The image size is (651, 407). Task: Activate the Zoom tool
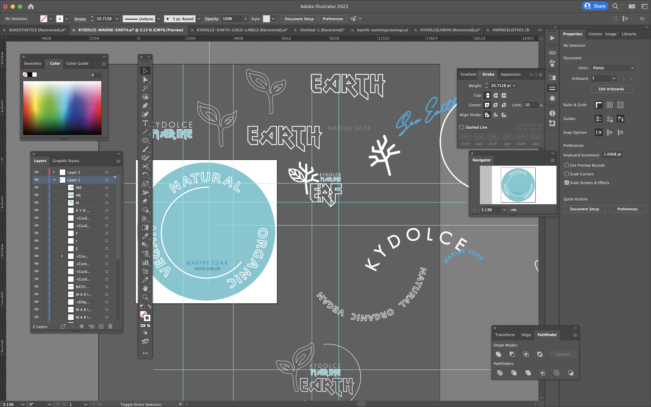(x=145, y=297)
